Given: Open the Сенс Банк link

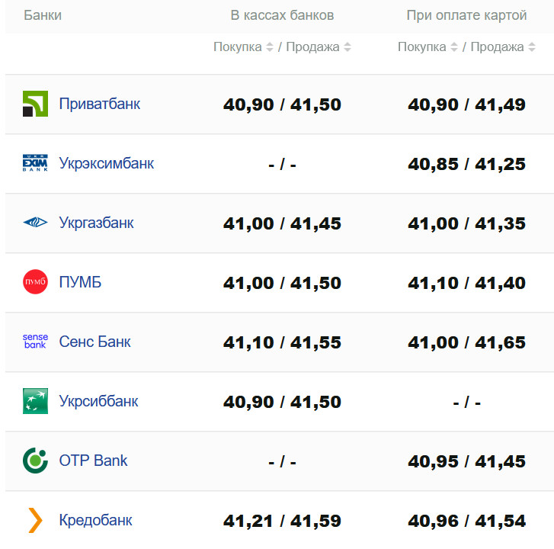Looking at the screenshot, I should pyautogui.click(x=95, y=342).
